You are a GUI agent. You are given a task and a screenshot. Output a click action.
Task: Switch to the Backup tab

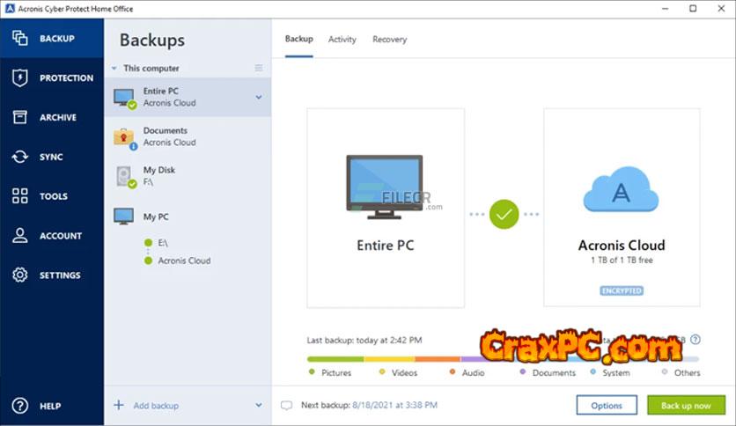[x=299, y=39]
